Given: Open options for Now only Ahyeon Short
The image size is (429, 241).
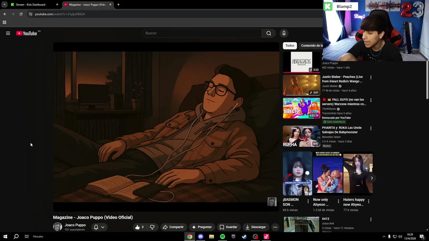Looking at the screenshot, I should click(x=338, y=201).
